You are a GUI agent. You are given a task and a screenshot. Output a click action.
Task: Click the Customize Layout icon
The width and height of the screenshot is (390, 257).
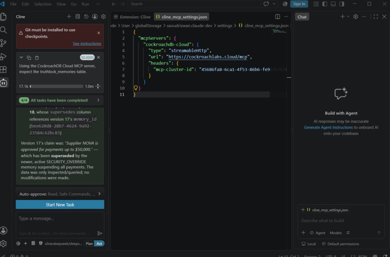click(x=316, y=4)
